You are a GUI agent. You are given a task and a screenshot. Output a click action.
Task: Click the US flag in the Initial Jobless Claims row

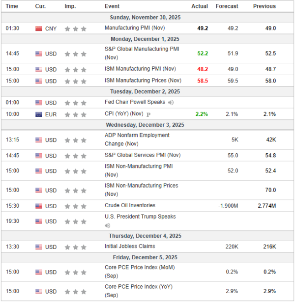(39, 247)
